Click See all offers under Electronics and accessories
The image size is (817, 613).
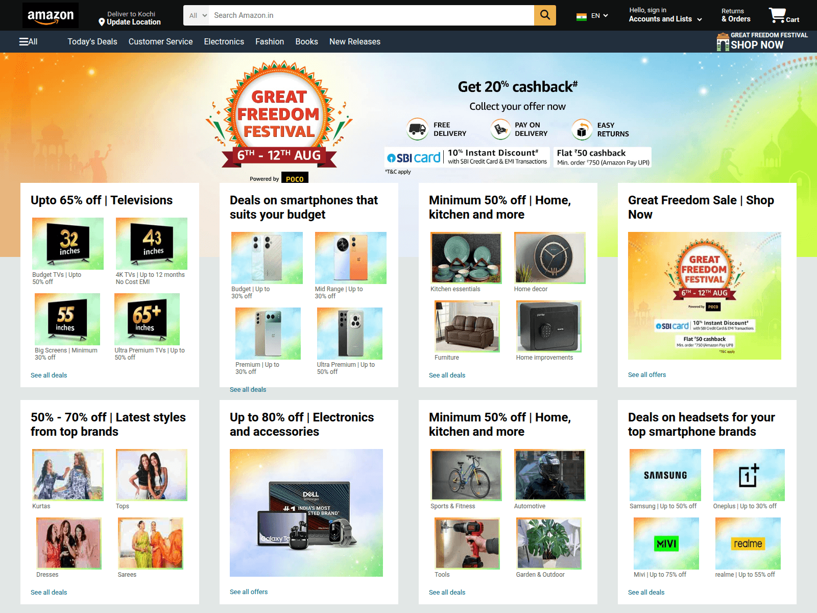pyautogui.click(x=249, y=592)
